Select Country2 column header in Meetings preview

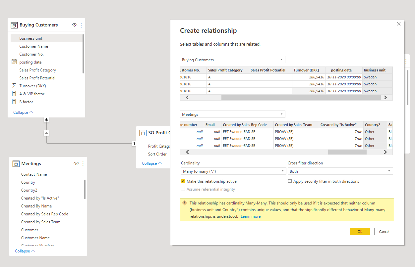[375, 125]
